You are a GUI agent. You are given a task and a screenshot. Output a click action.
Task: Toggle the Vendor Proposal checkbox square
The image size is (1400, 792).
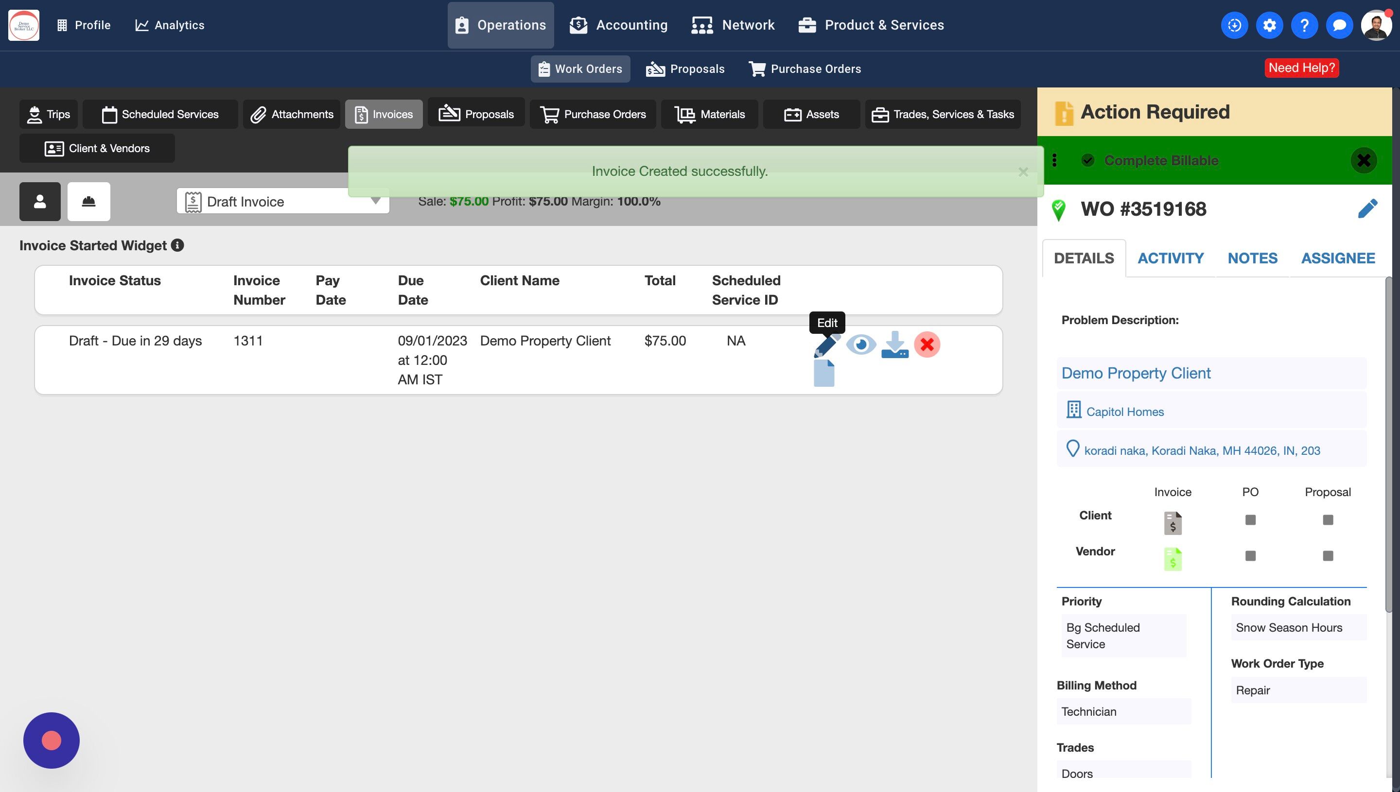(1328, 556)
